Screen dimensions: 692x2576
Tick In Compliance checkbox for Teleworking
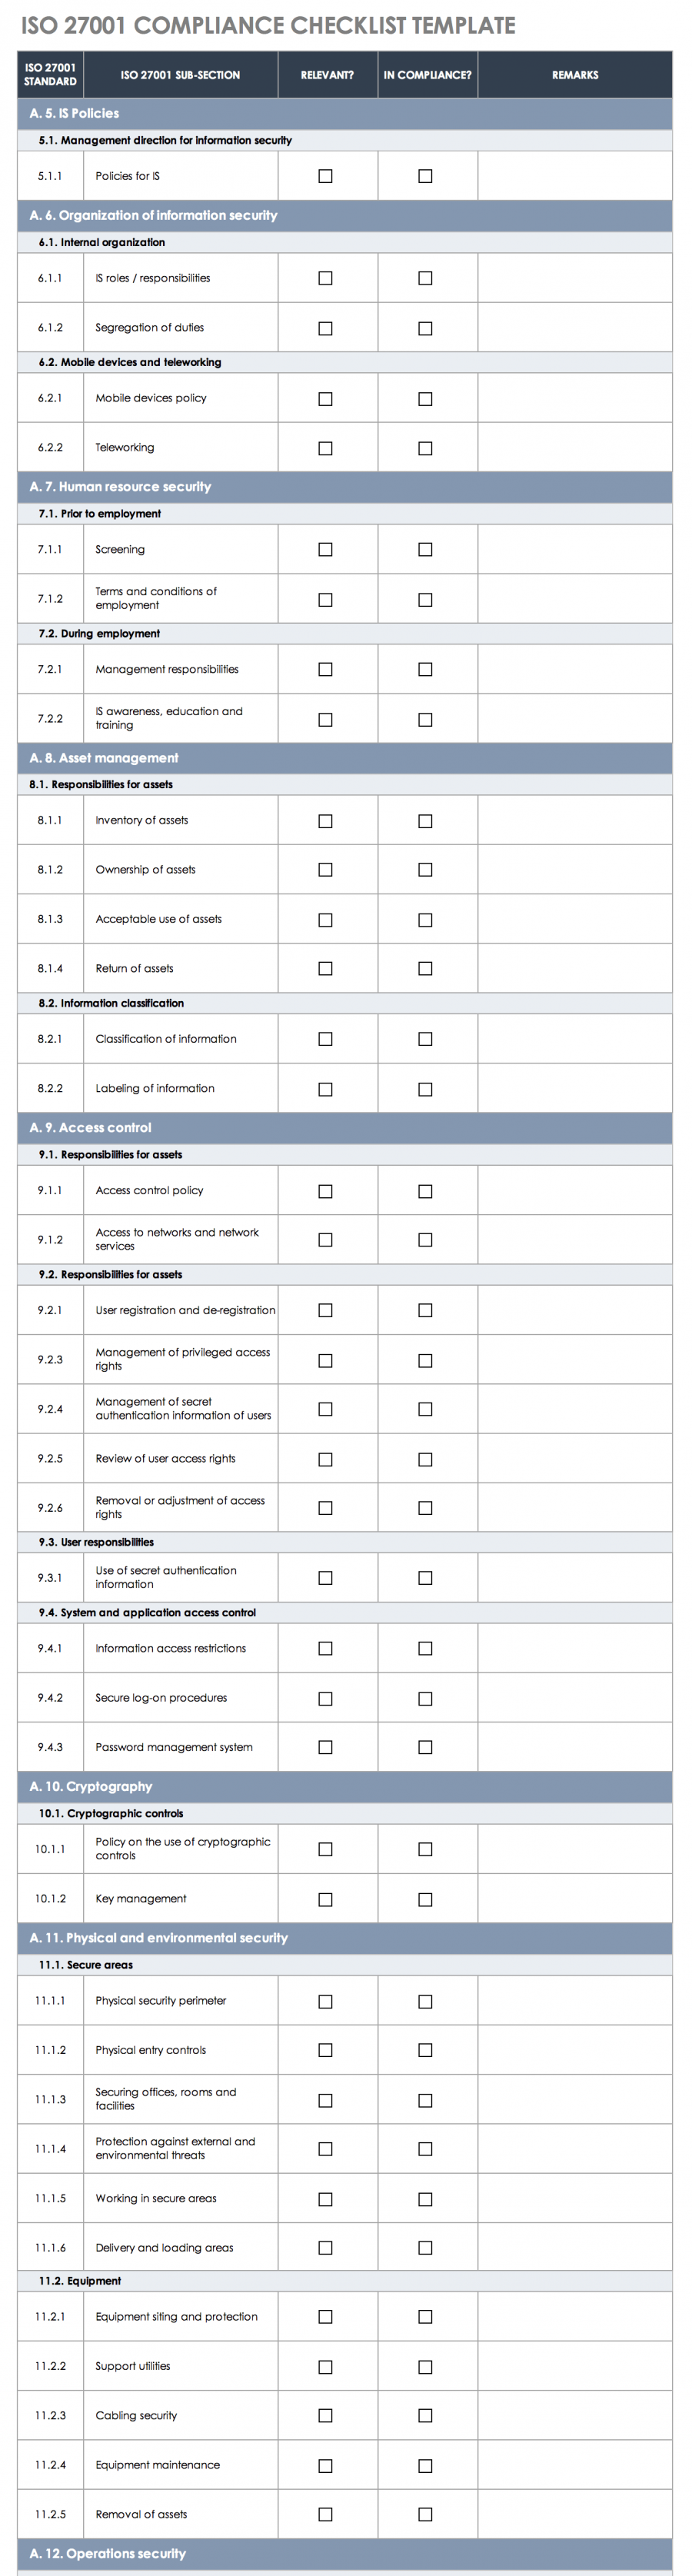425,448
